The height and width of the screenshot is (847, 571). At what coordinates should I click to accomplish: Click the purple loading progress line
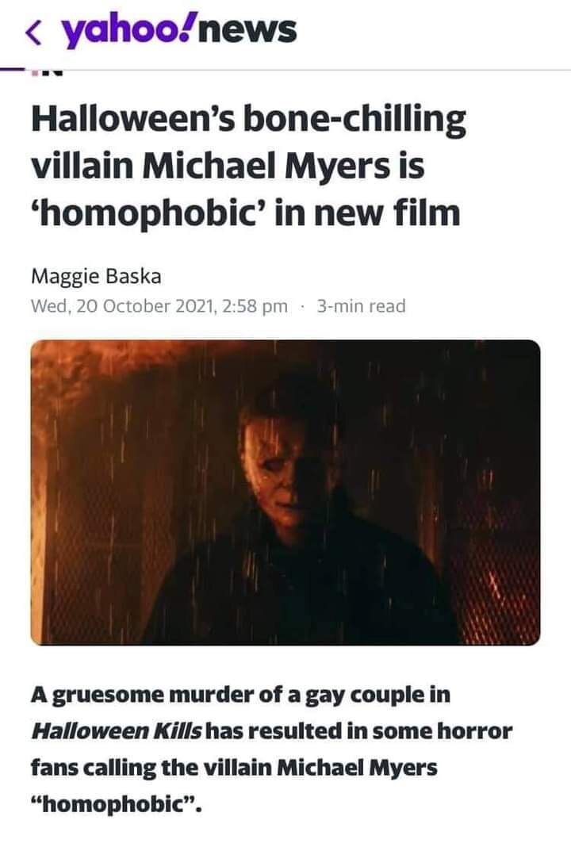pos(13,70)
